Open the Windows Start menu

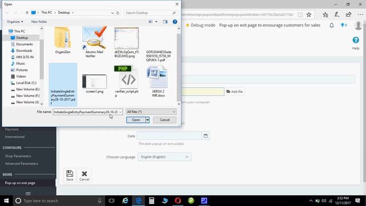tap(6, 201)
